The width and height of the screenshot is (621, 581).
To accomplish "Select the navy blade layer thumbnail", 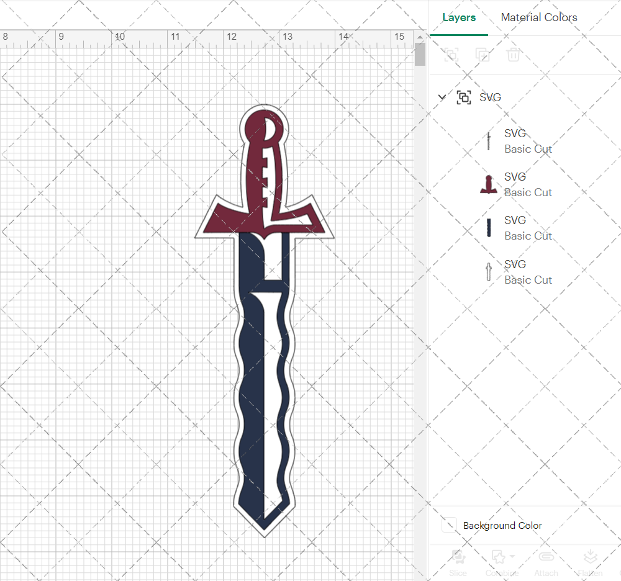I will 489,228.
